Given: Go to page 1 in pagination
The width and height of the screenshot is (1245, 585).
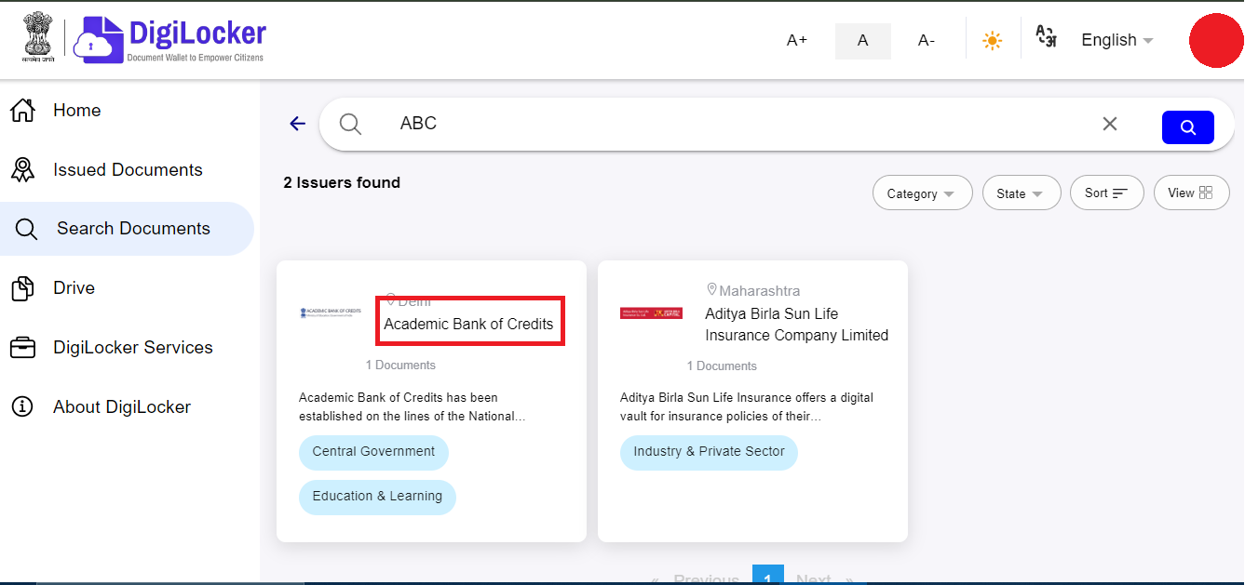Looking at the screenshot, I should tap(768, 577).
